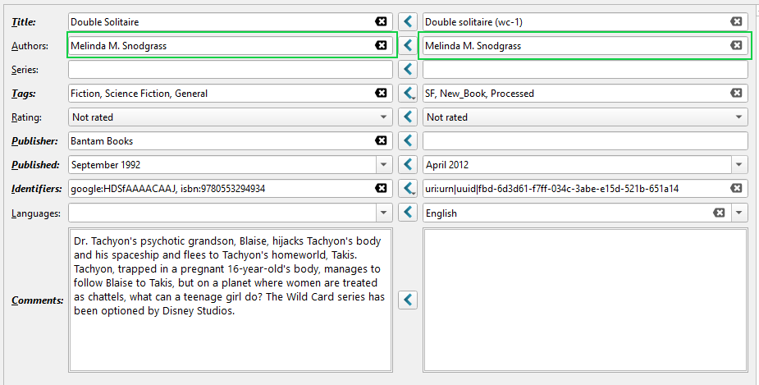This screenshot has height=385, width=759.
Task: Click the Tags copy arrow button
Action: point(408,93)
